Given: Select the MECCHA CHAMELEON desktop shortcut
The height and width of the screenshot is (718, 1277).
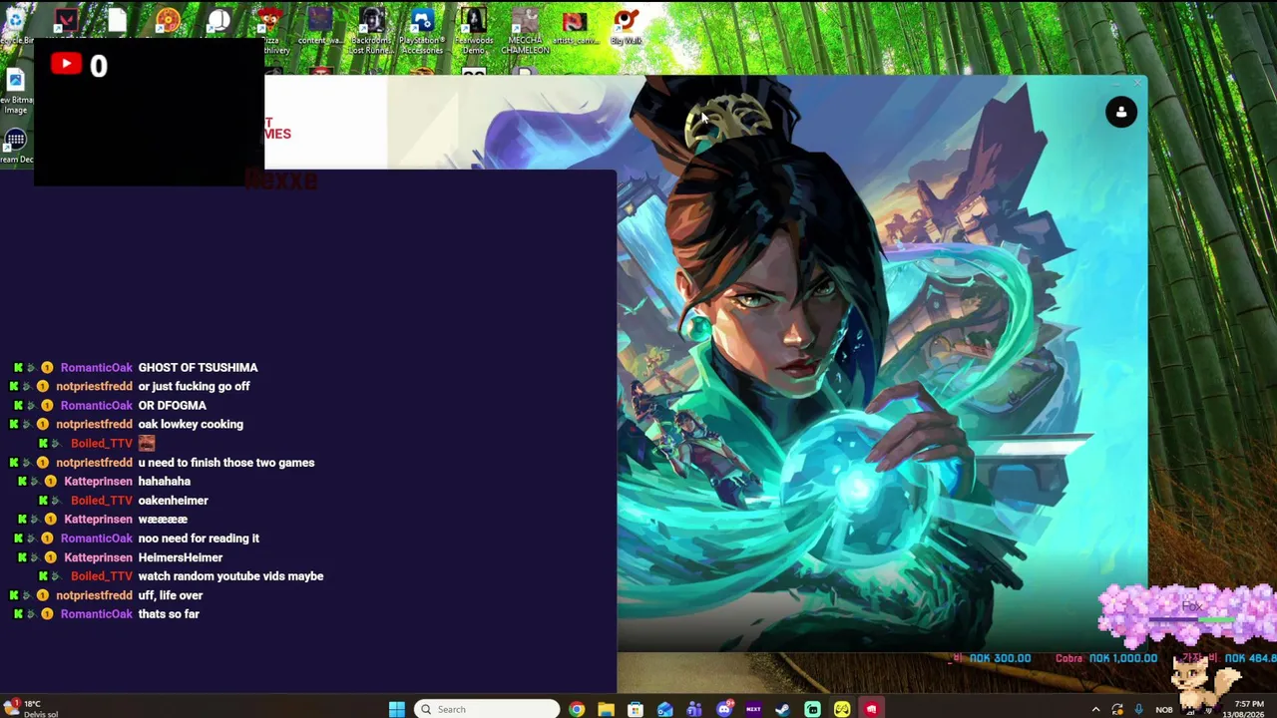Looking at the screenshot, I should click(x=525, y=30).
